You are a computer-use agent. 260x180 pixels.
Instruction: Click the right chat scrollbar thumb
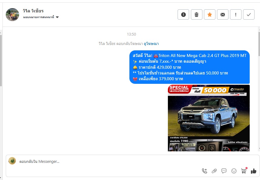(x=259, y=45)
